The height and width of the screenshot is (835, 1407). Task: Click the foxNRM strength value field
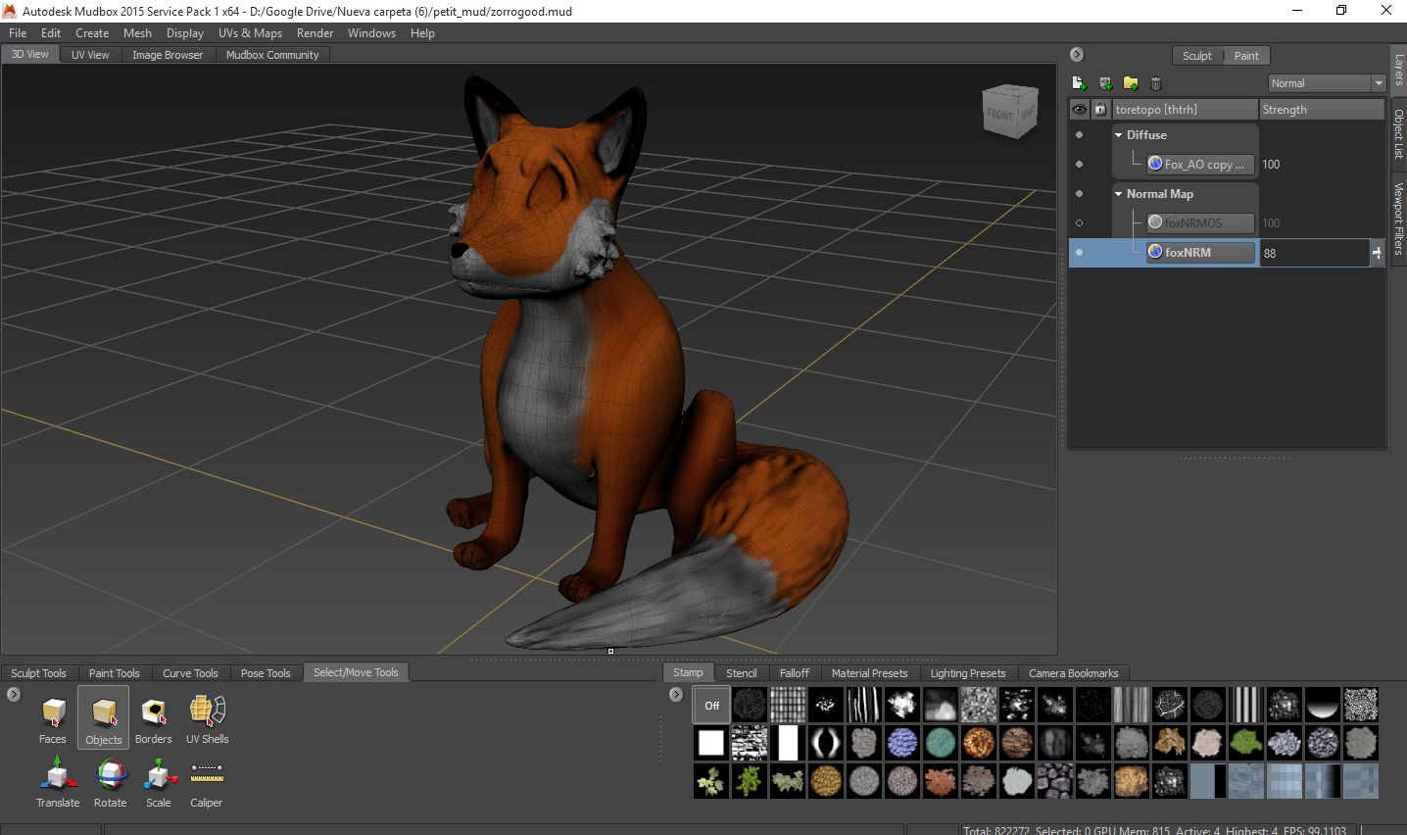coord(1313,253)
